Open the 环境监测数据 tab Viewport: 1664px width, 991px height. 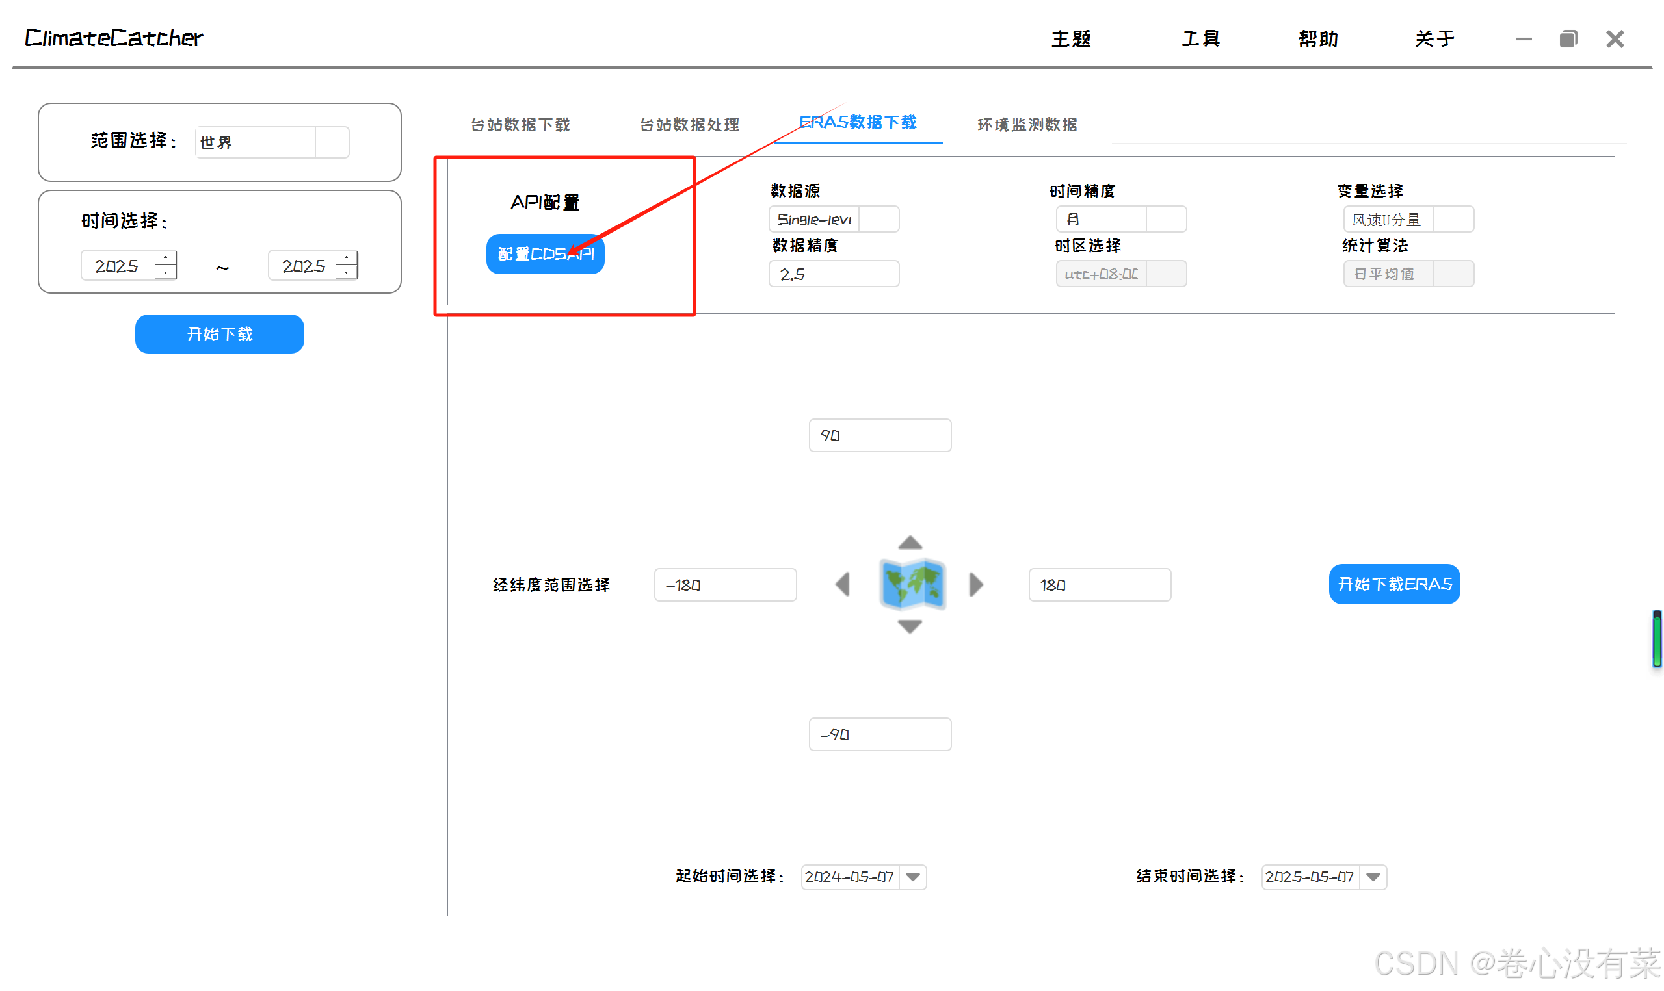coord(1027,125)
